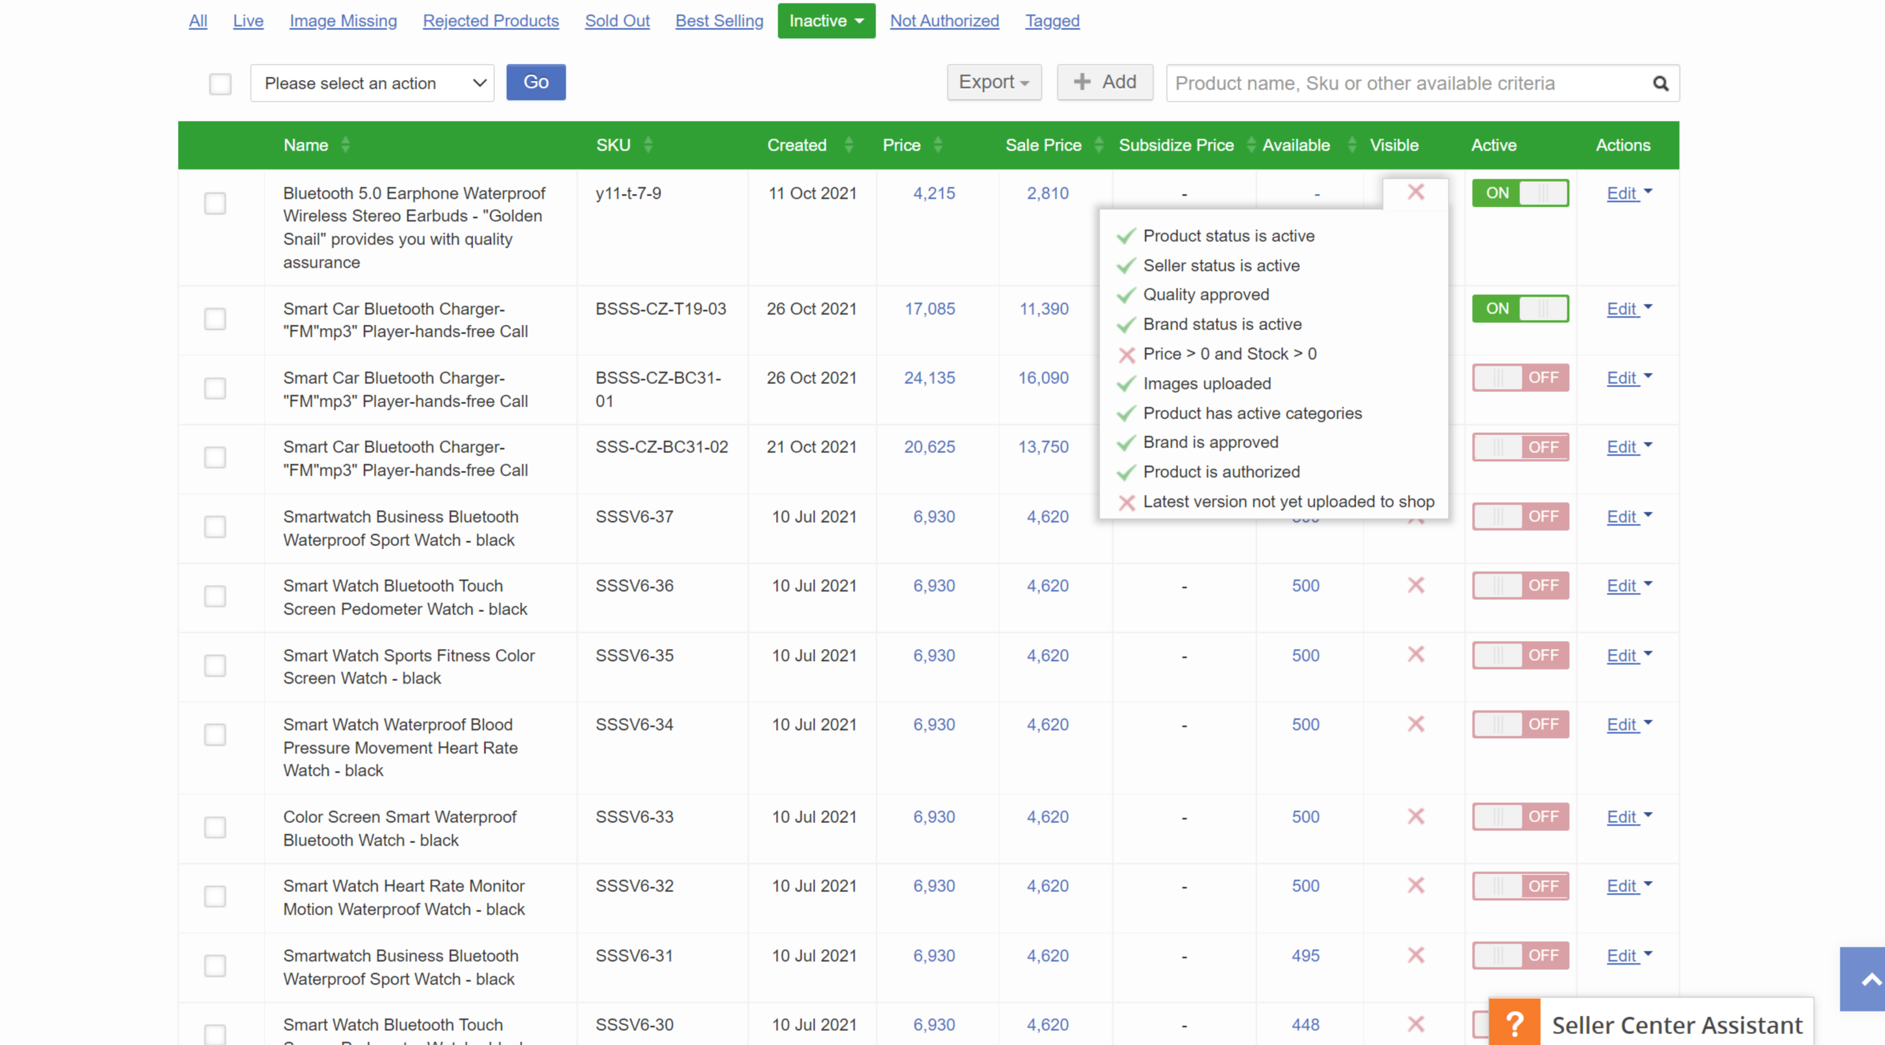Click the Add product button

(x=1105, y=82)
